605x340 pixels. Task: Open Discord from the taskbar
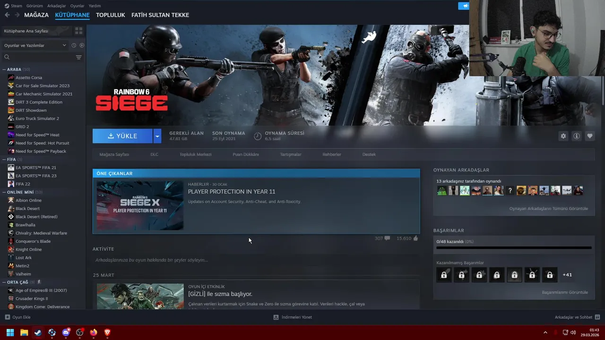tap(66, 332)
